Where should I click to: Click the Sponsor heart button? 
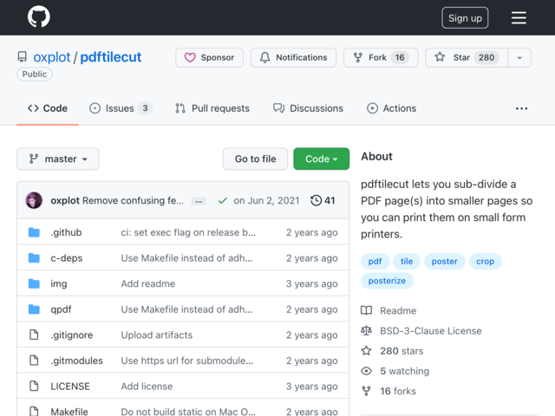pyautogui.click(x=210, y=57)
